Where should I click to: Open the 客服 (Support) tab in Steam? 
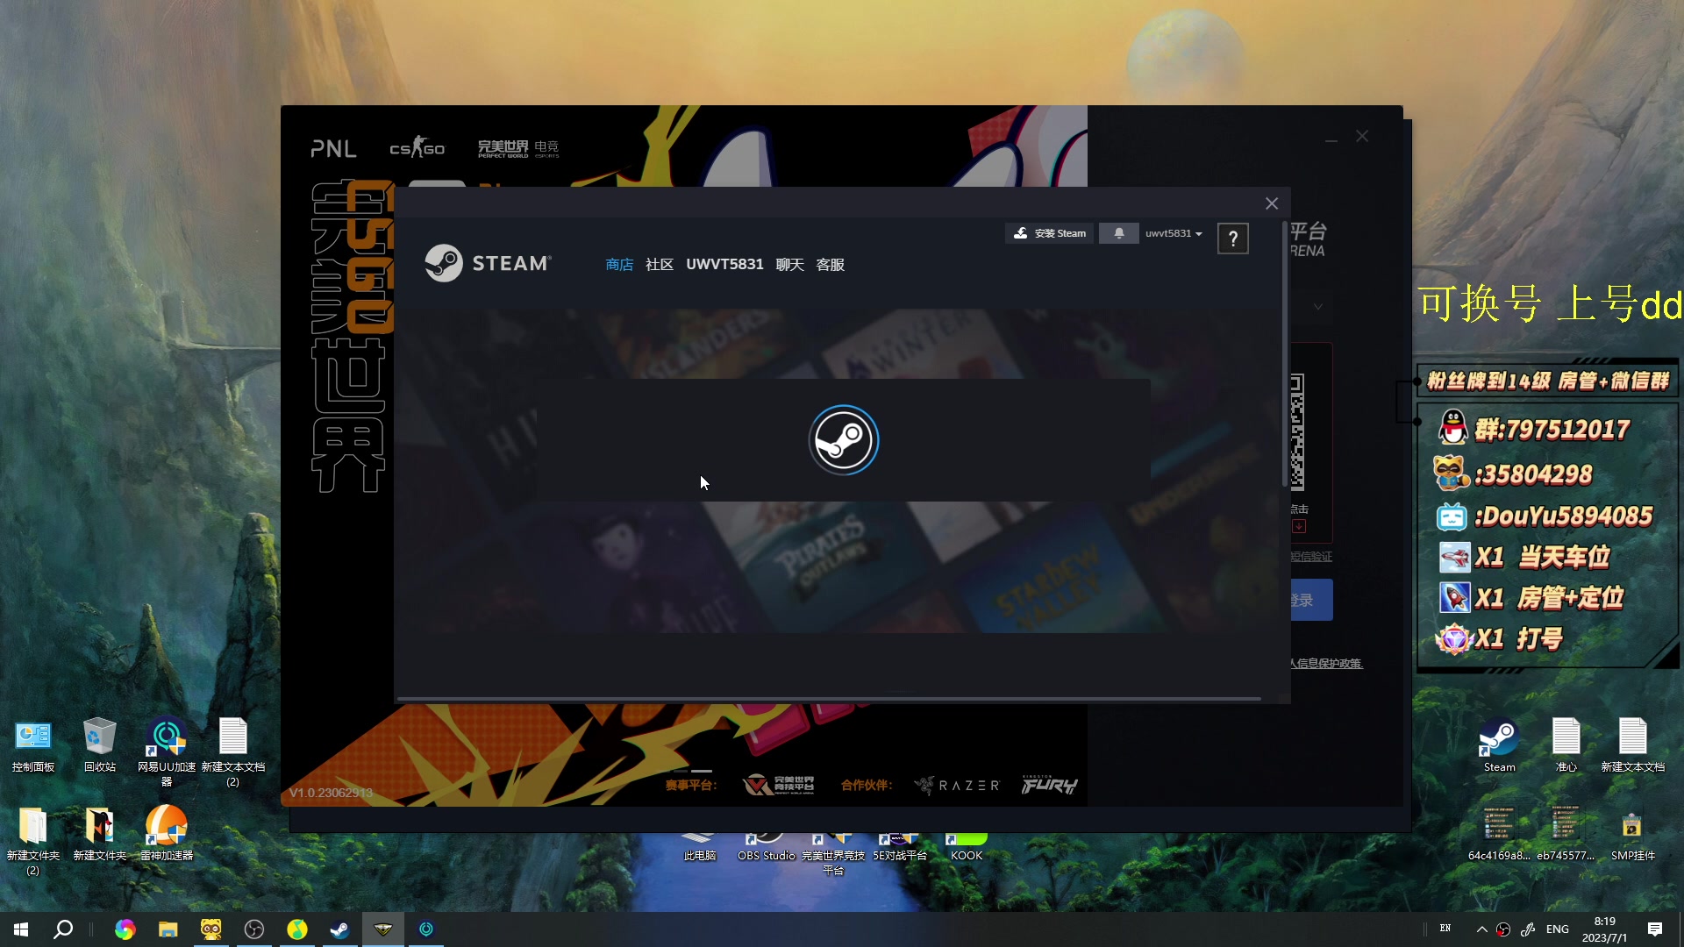click(x=830, y=265)
